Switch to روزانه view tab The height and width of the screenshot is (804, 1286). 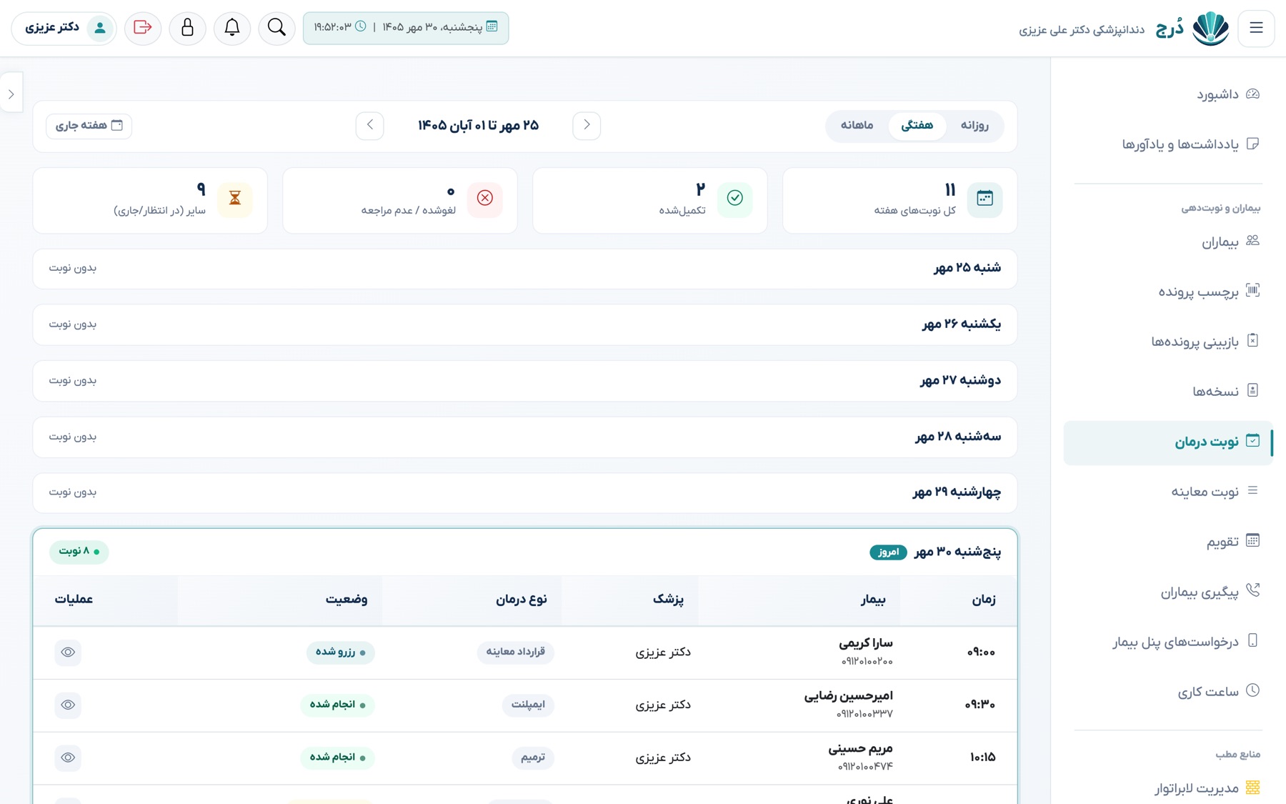(x=975, y=126)
